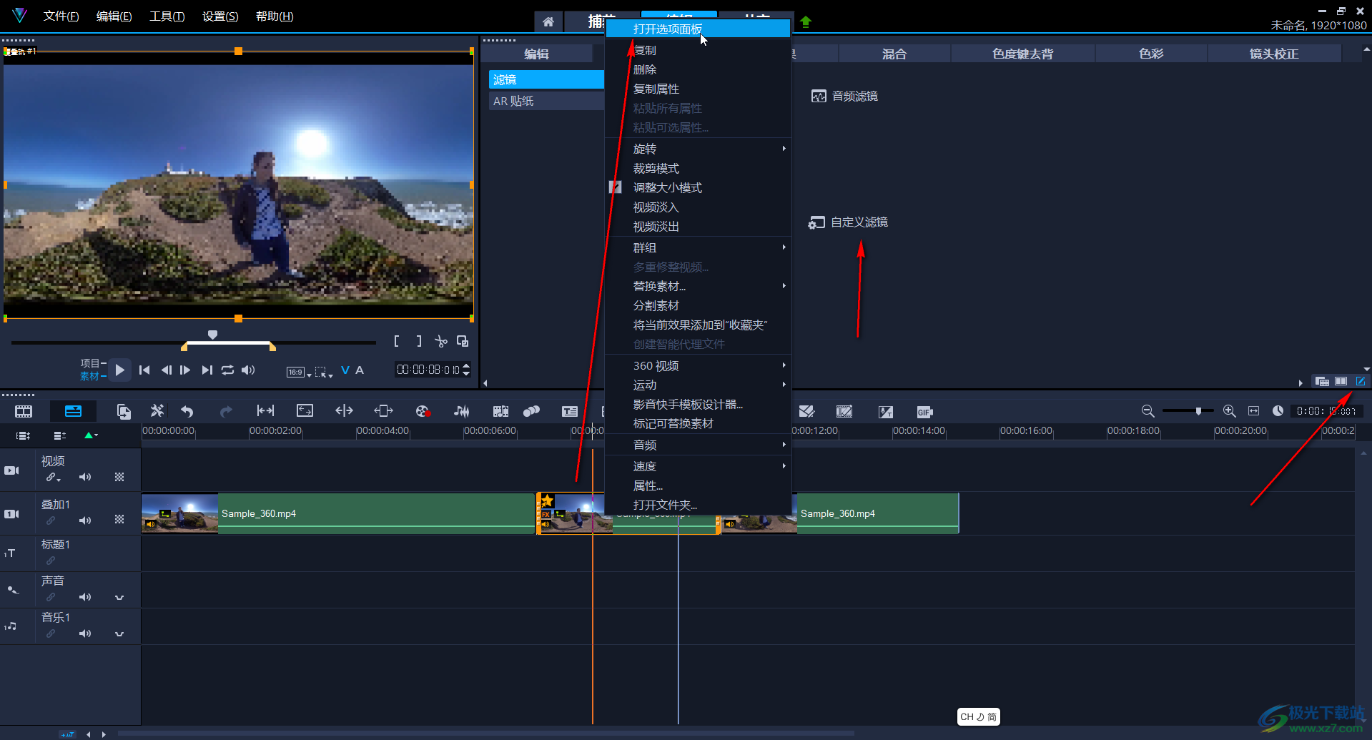Show the options panel edit icon
The height and width of the screenshot is (740, 1372).
[1361, 381]
